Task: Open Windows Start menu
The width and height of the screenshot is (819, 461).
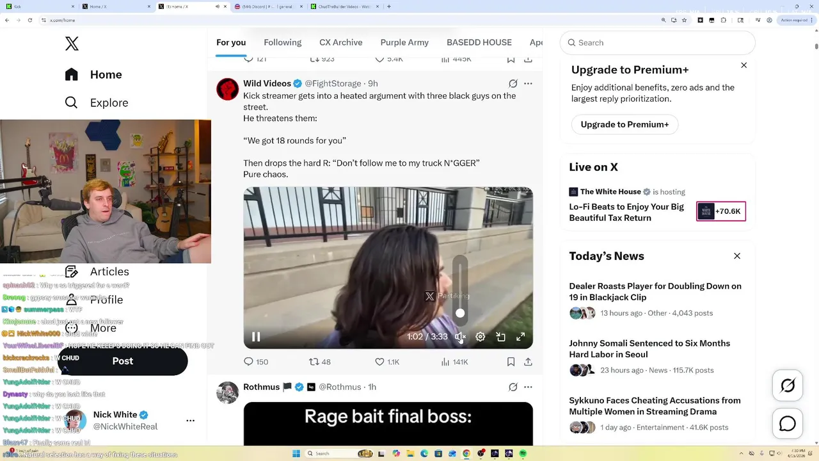Action: 296,453
